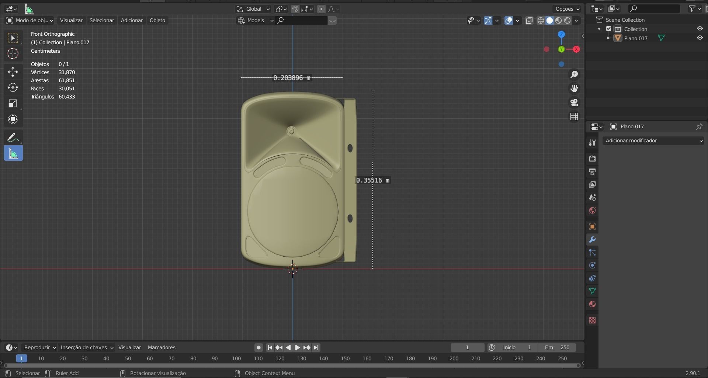Open the Particles properties tab

592,252
